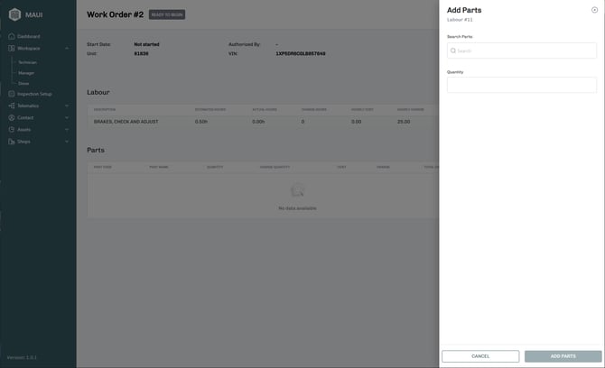Click the Version 1.0.1 text

pyautogui.click(x=22, y=357)
